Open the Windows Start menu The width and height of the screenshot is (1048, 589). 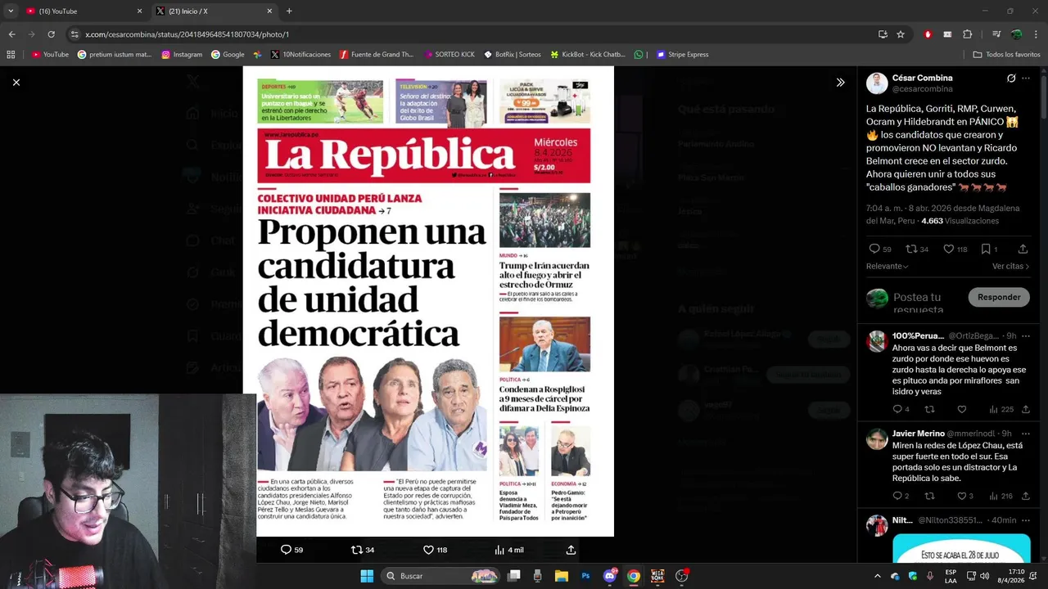coord(367,576)
